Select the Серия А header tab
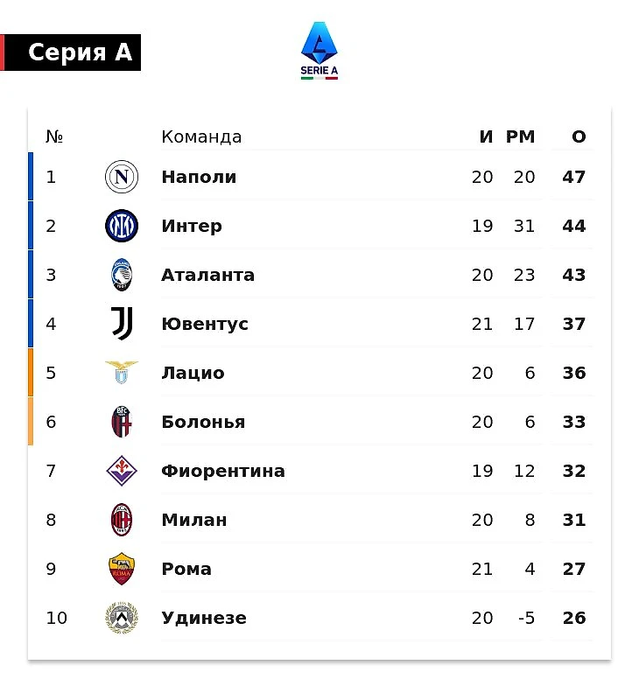 tap(79, 52)
